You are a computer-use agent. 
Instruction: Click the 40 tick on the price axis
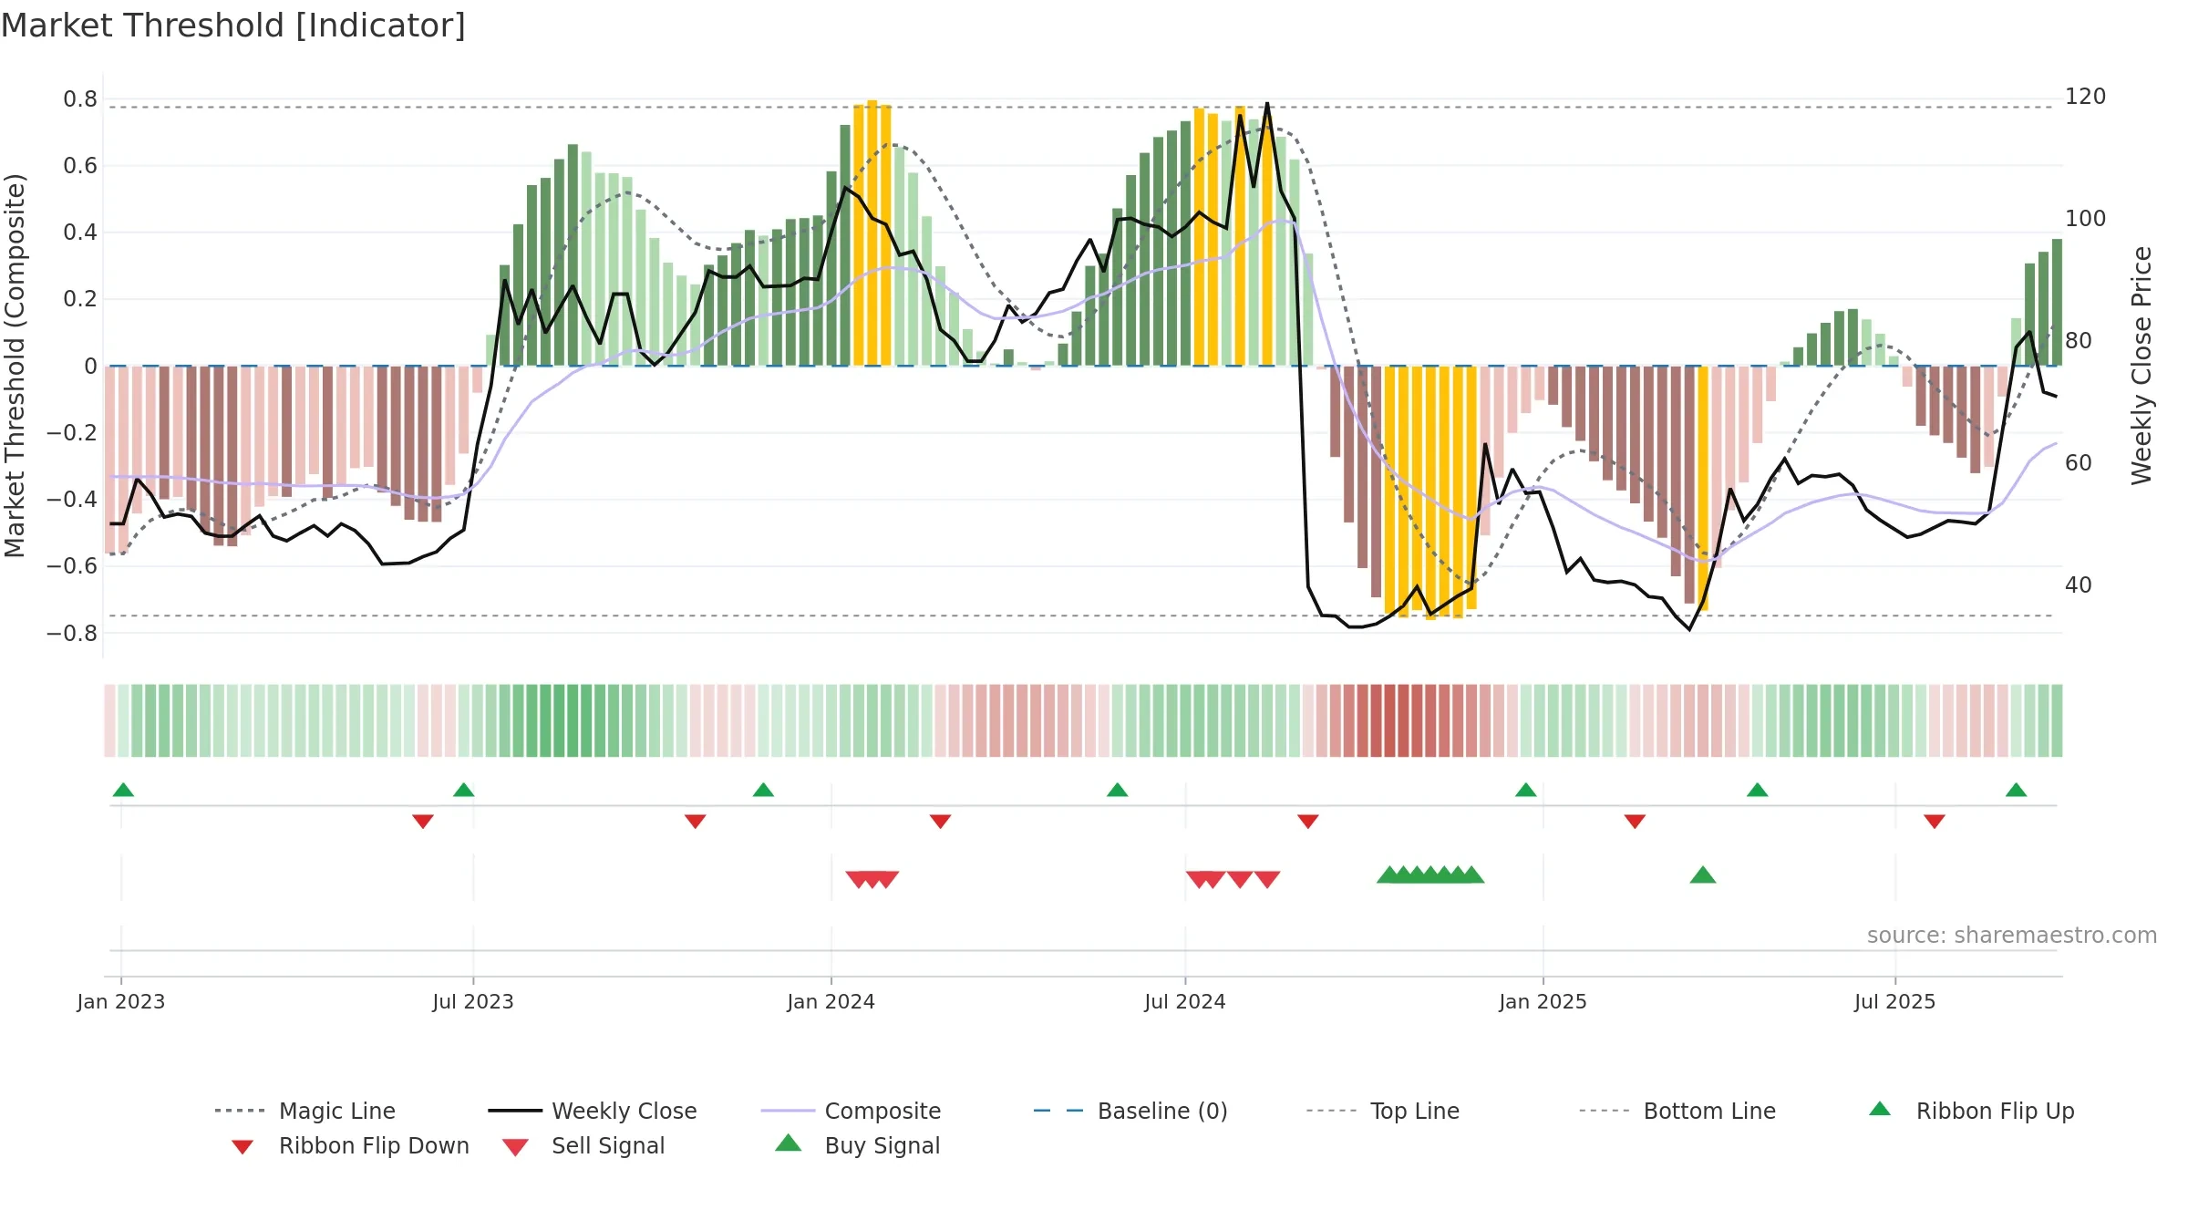coord(2079,585)
